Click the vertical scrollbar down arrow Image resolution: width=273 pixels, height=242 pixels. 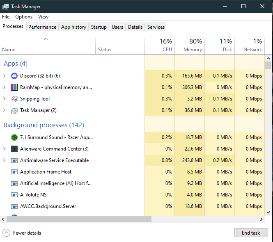click(x=268, y=212)
